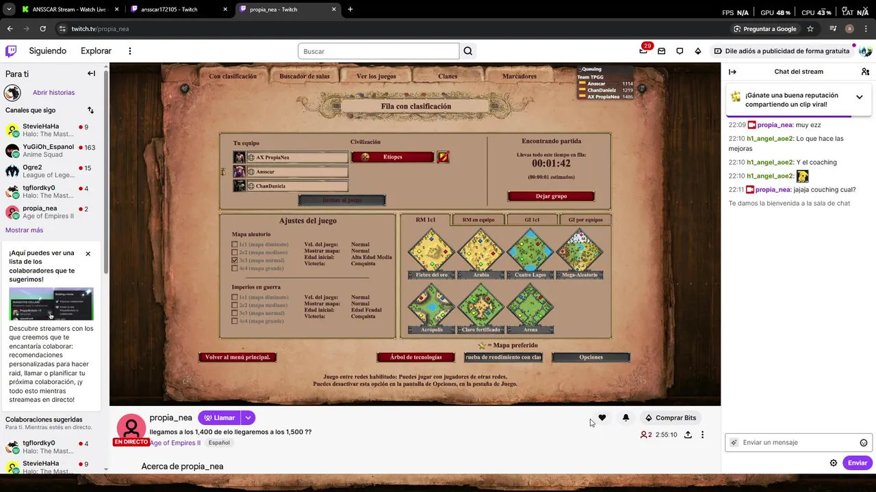This screenshot has height=492, width=876.
Task: Focus the Twitch search field
Action: coord(378,51)
